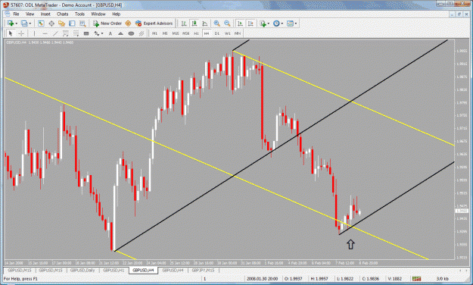Open the Help menu
Image resolution: width=473 pixels, height=285 pixels.
coord(117,14)
